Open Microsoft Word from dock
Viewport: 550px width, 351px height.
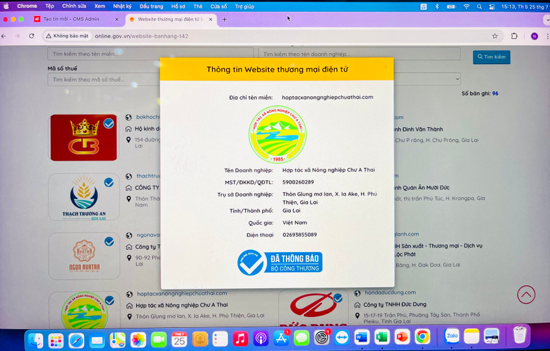pos(362,338)
